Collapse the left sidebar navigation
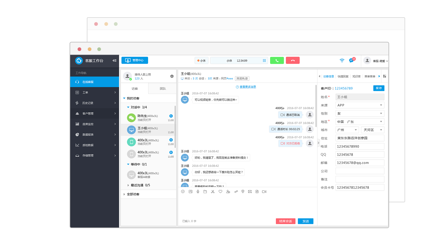 coord(115,61)
